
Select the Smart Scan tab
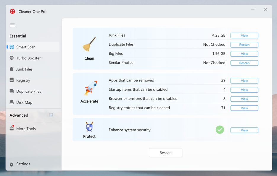[x=26, y=47]
